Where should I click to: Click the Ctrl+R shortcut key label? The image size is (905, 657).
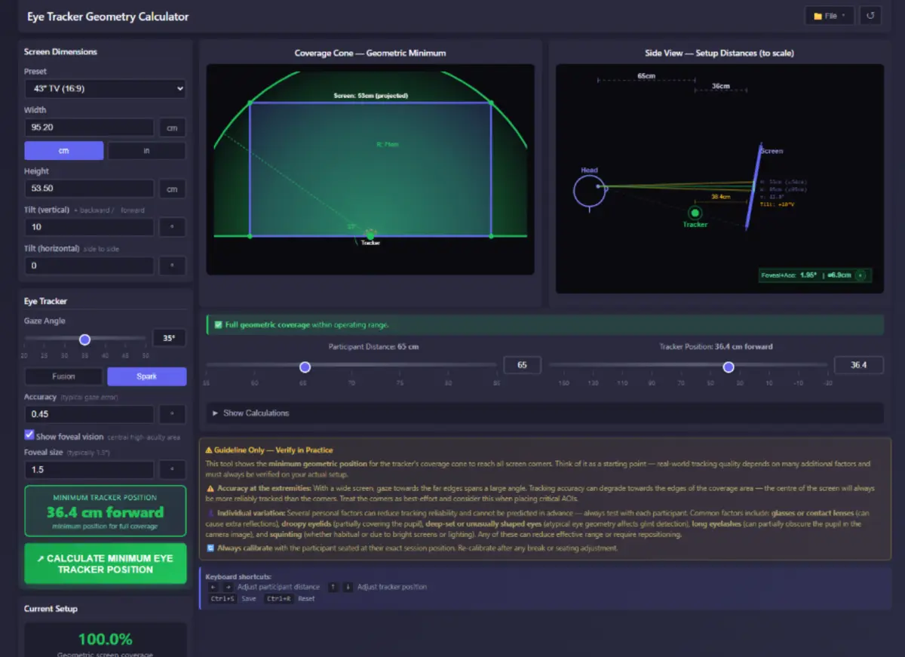[278, 599]
